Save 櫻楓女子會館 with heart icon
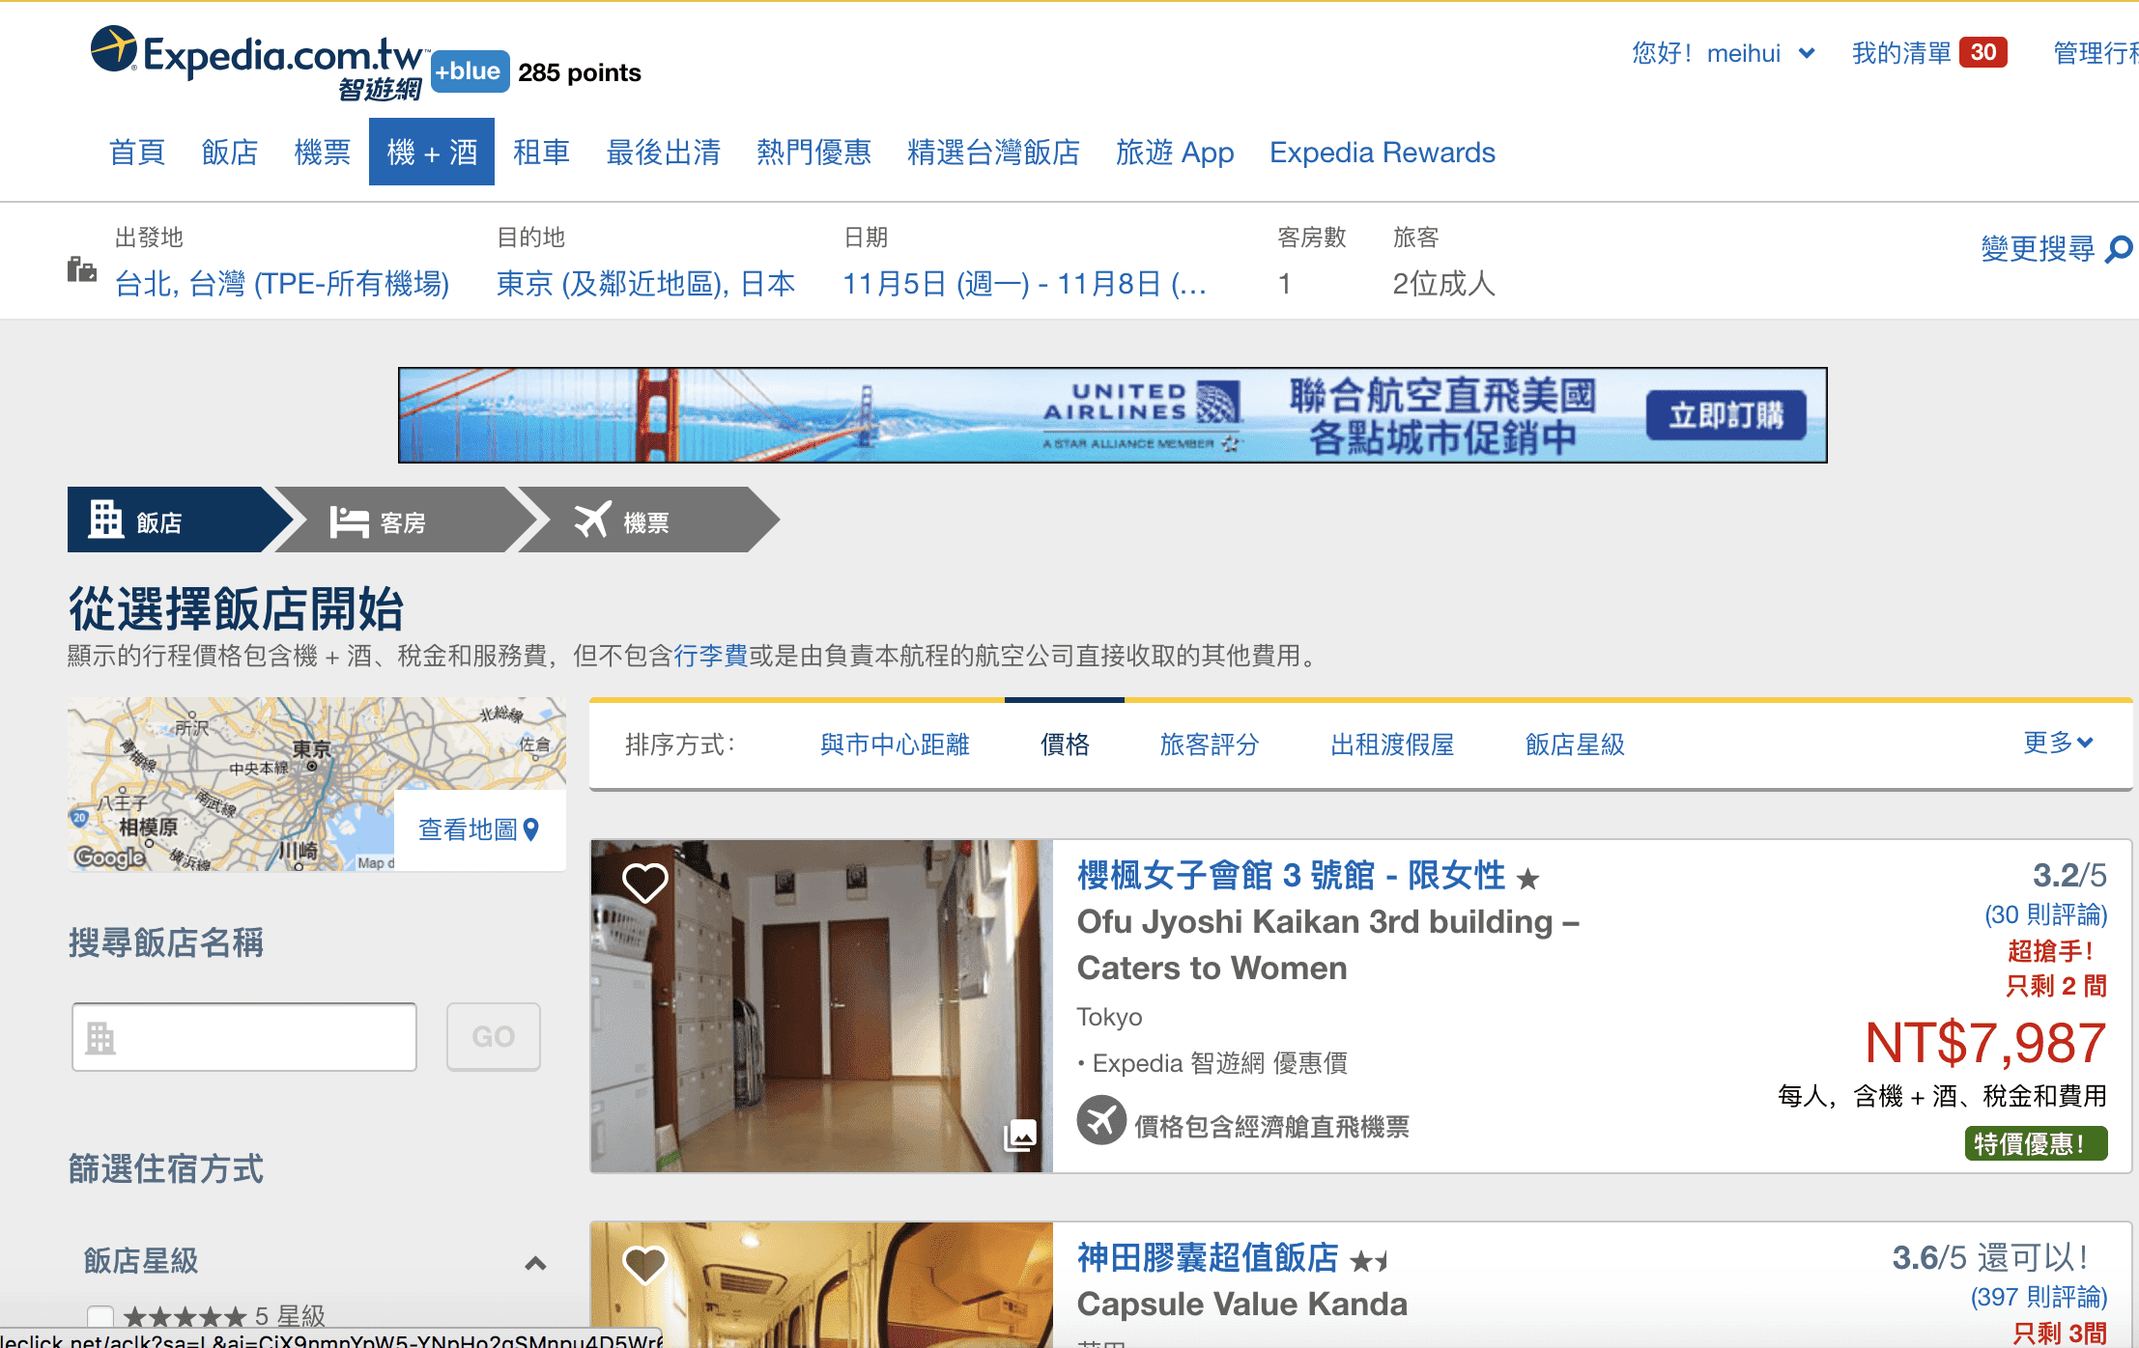The width and height of the screenshot is (2139, 1348). click(x=644, y=882)
